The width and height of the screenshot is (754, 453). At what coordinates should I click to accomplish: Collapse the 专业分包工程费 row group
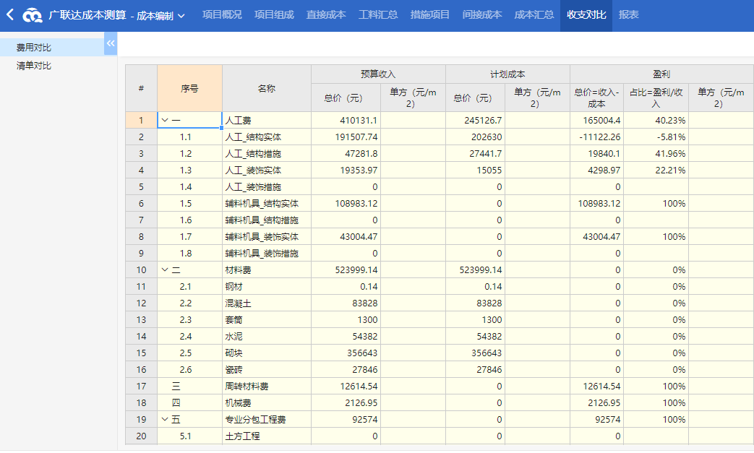click(165, 420)
